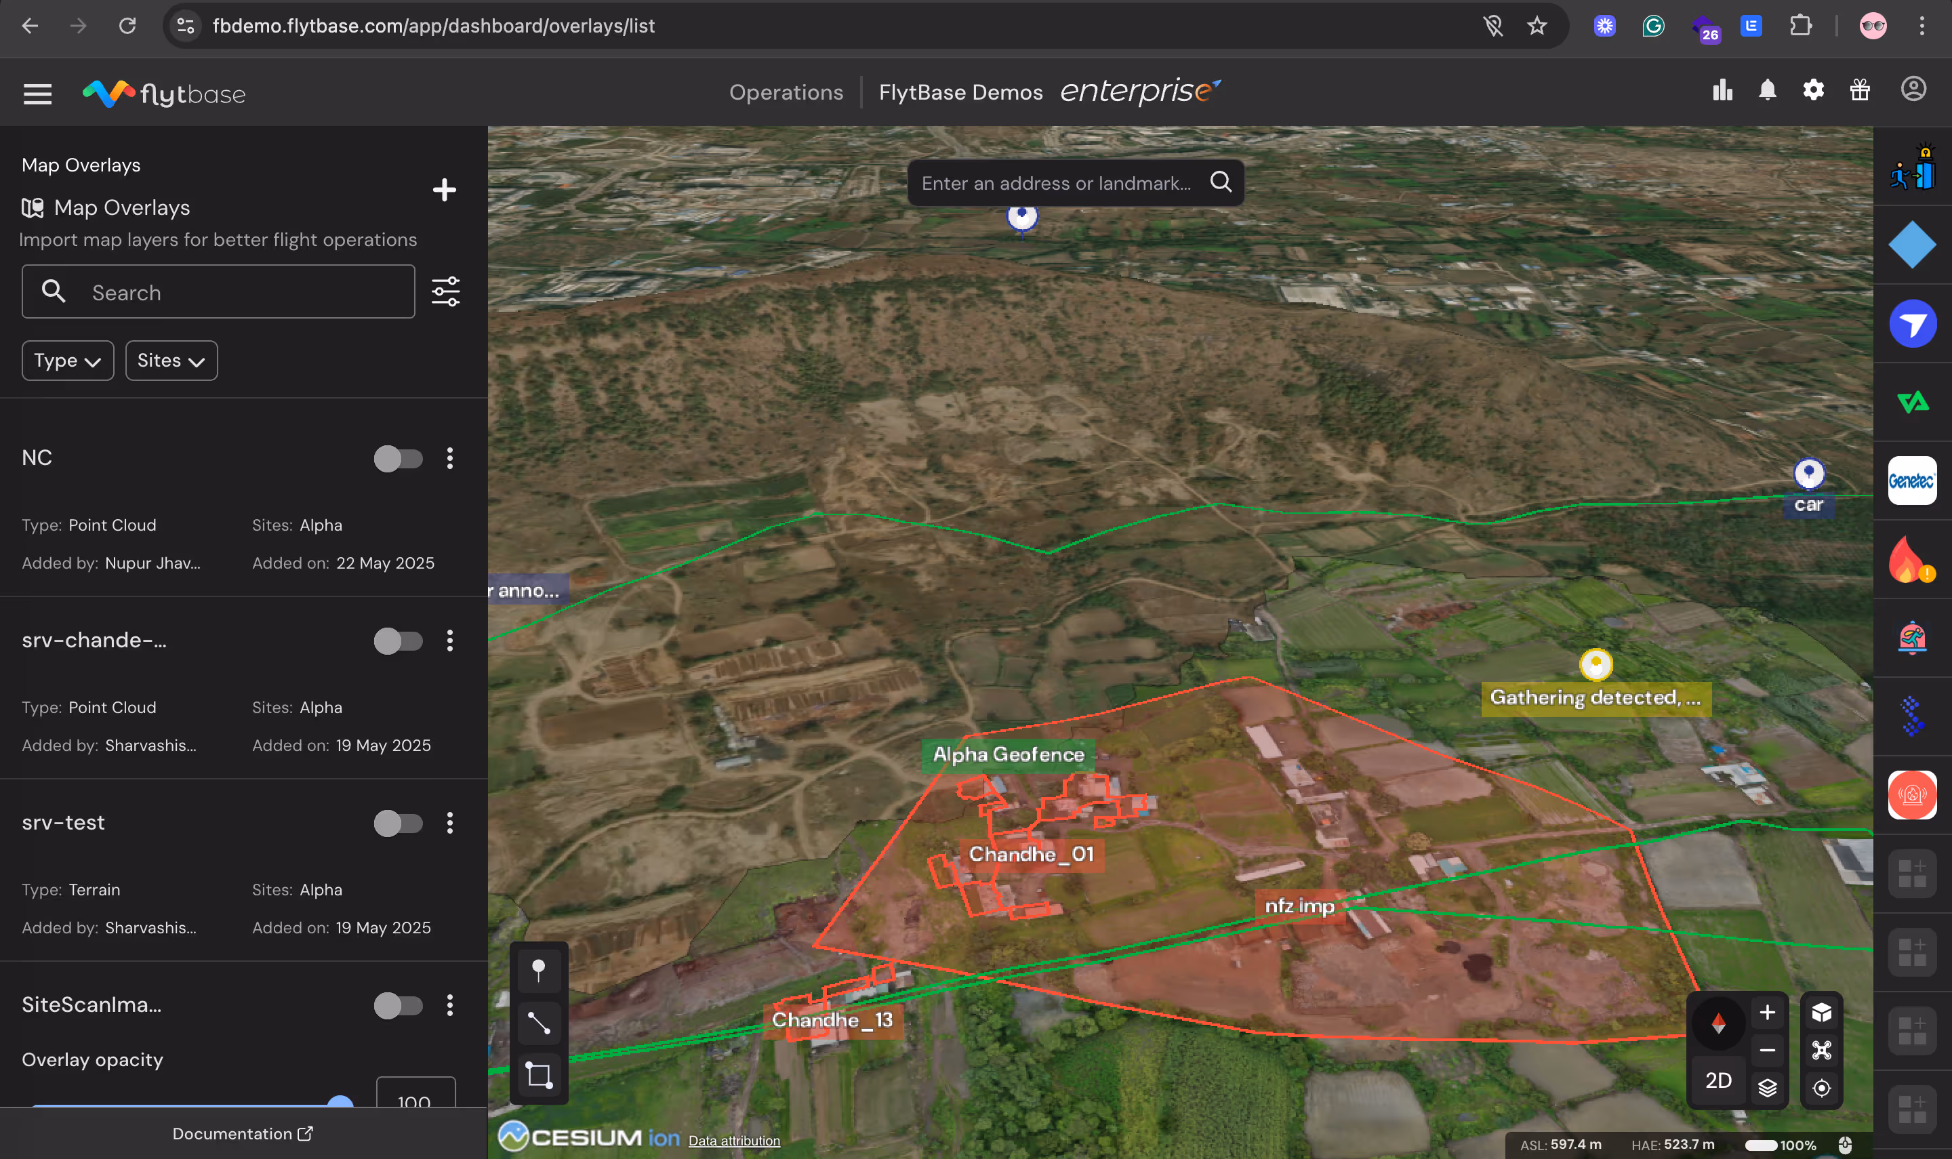Screen dimensions: 1952x1159
Task: Open the map layers selector
Action: (x=1767, y=1087)
